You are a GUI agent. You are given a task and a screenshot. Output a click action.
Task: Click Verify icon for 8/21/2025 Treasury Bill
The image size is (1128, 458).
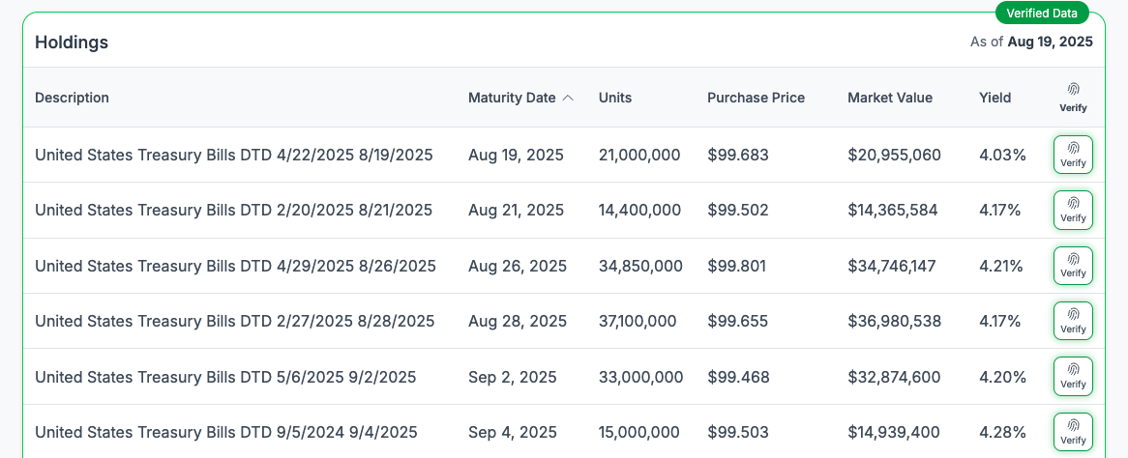click(1073, 210)
